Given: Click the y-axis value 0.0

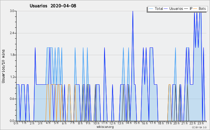Looking at the screenshot, I should pyautogui.click(x=12, y=121).
